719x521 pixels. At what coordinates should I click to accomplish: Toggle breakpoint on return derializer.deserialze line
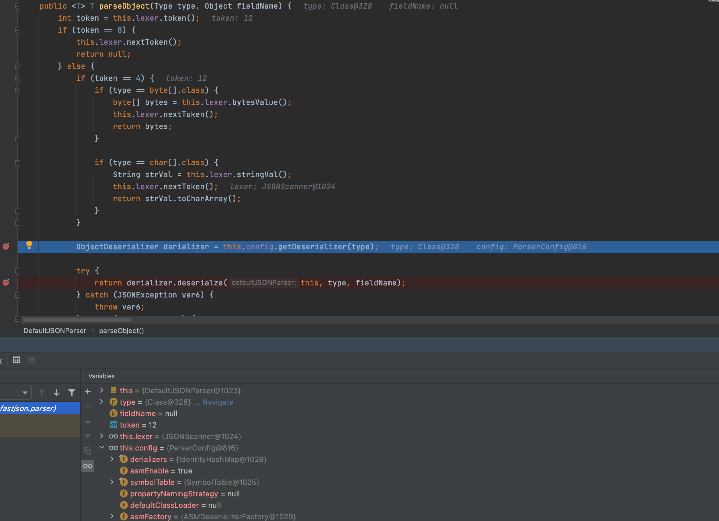[x=6, y=283]
